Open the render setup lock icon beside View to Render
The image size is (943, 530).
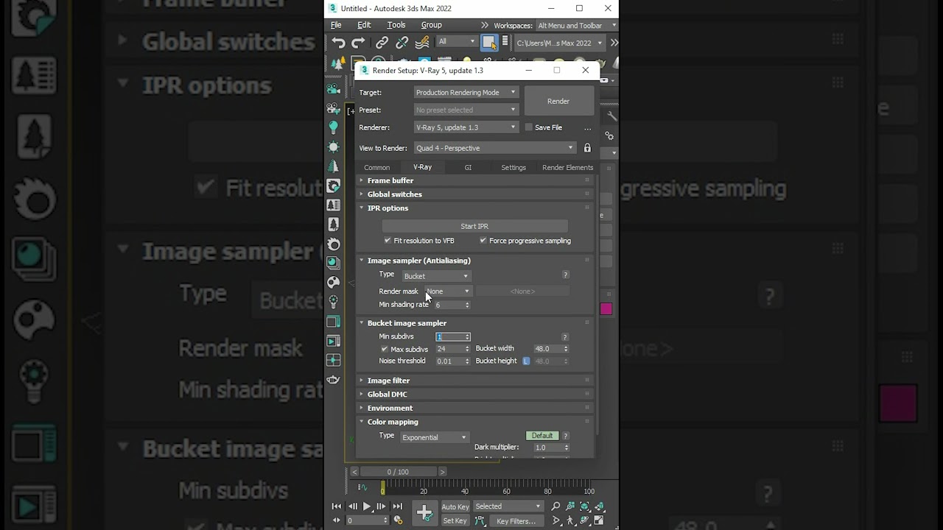click(587, 148)
